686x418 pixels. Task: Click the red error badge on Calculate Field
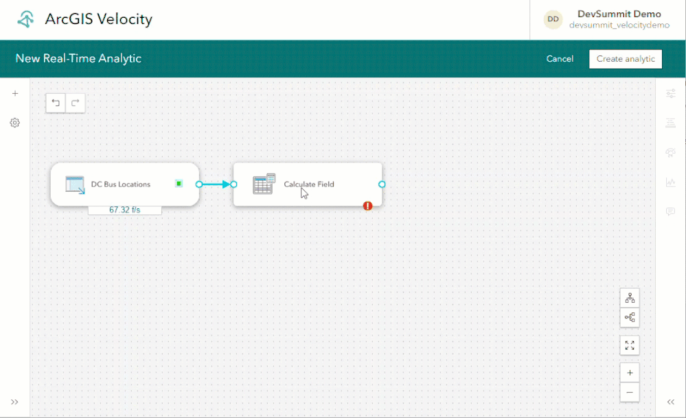367,206
